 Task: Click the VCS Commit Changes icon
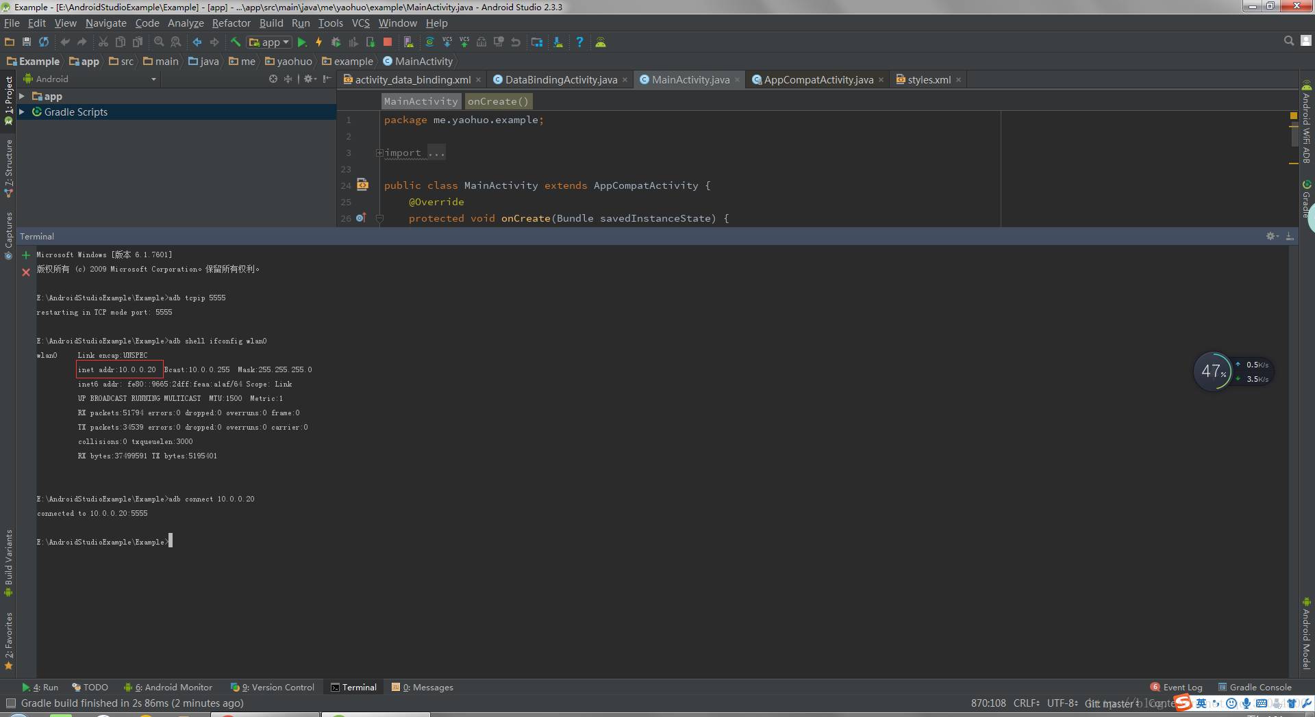tap(464, 42)
